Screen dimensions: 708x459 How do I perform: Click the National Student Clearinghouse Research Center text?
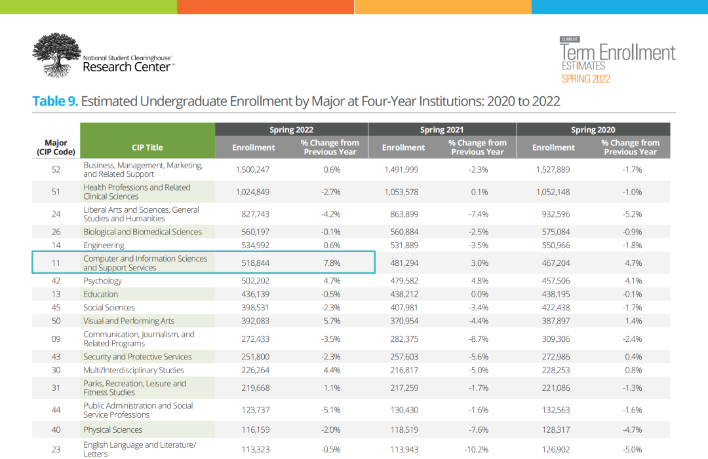point(128,63)
